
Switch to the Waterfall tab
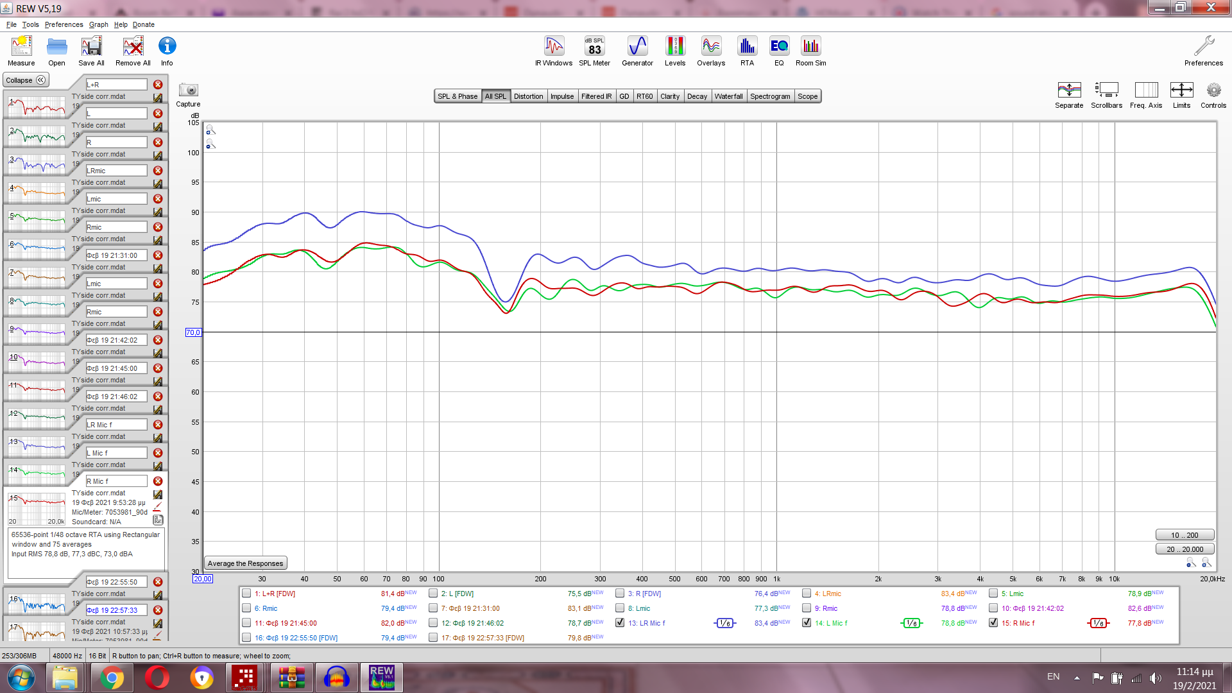pos(728,96)
